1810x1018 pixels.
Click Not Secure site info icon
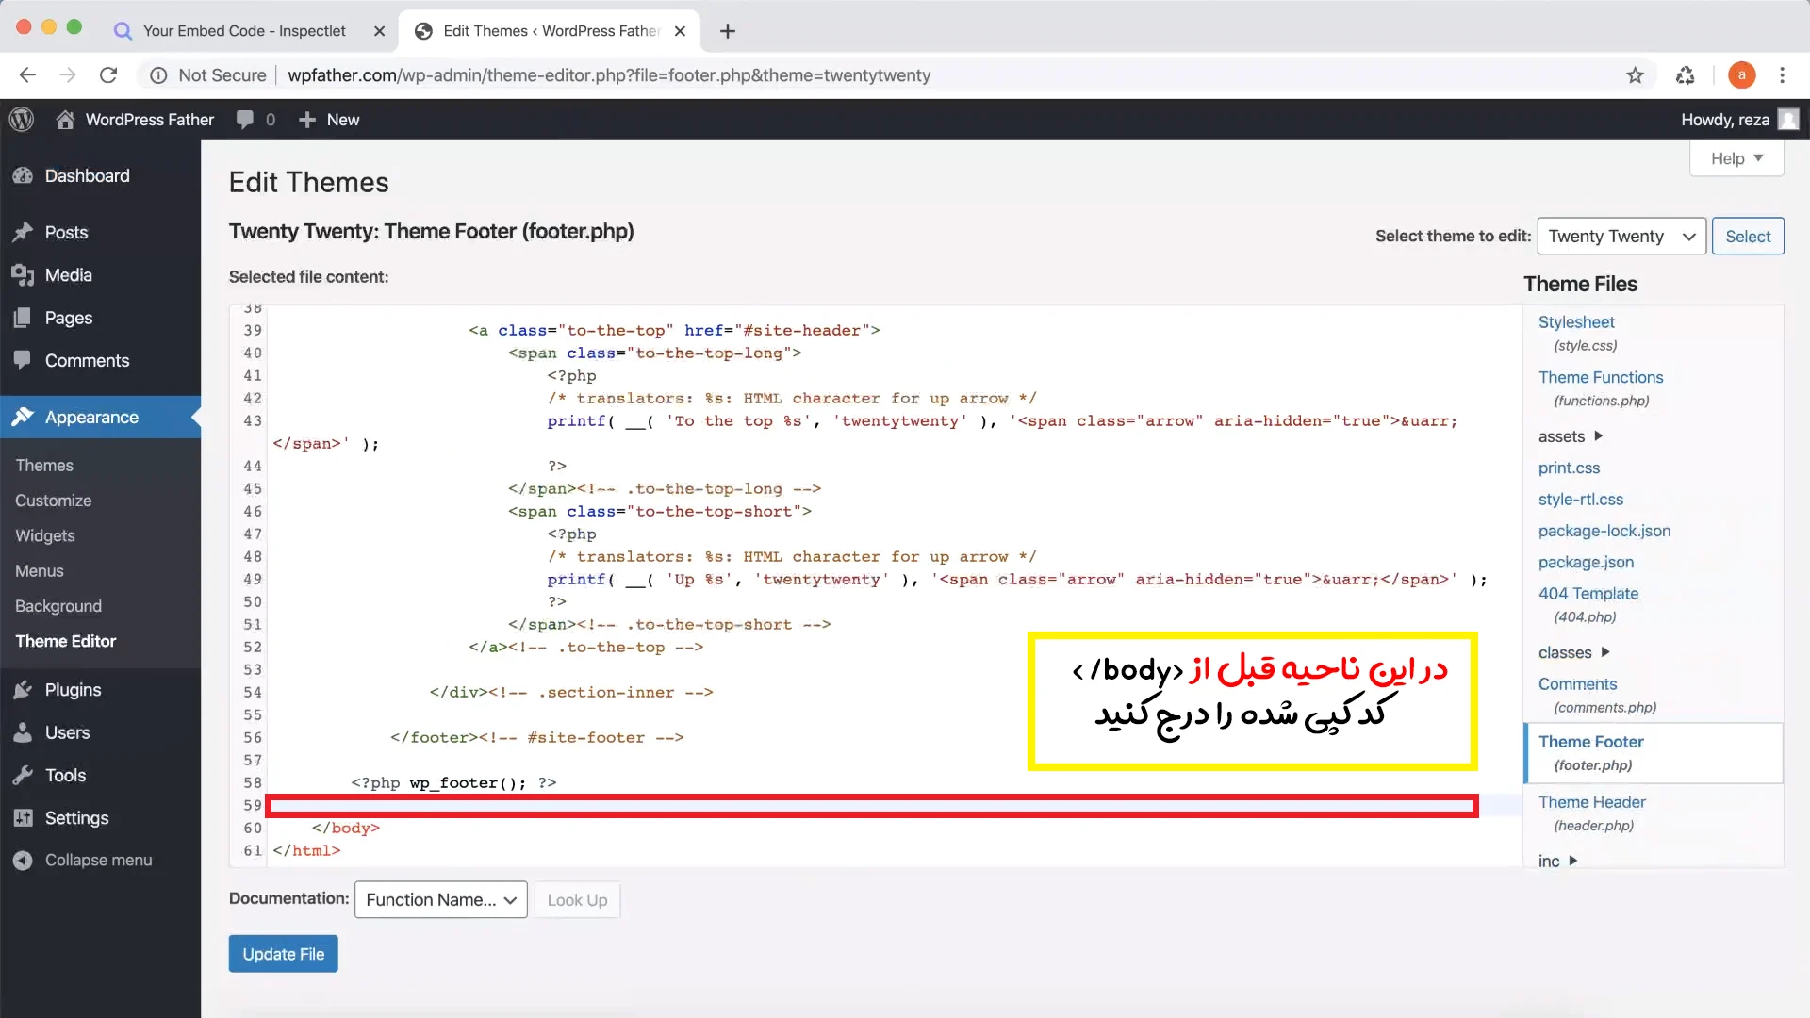(x=159, y=75)
